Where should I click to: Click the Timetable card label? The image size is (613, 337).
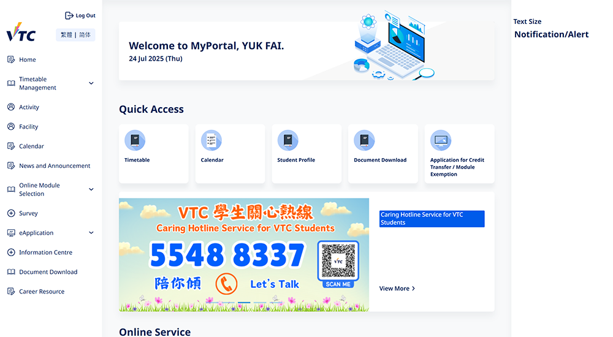point(137,160)
